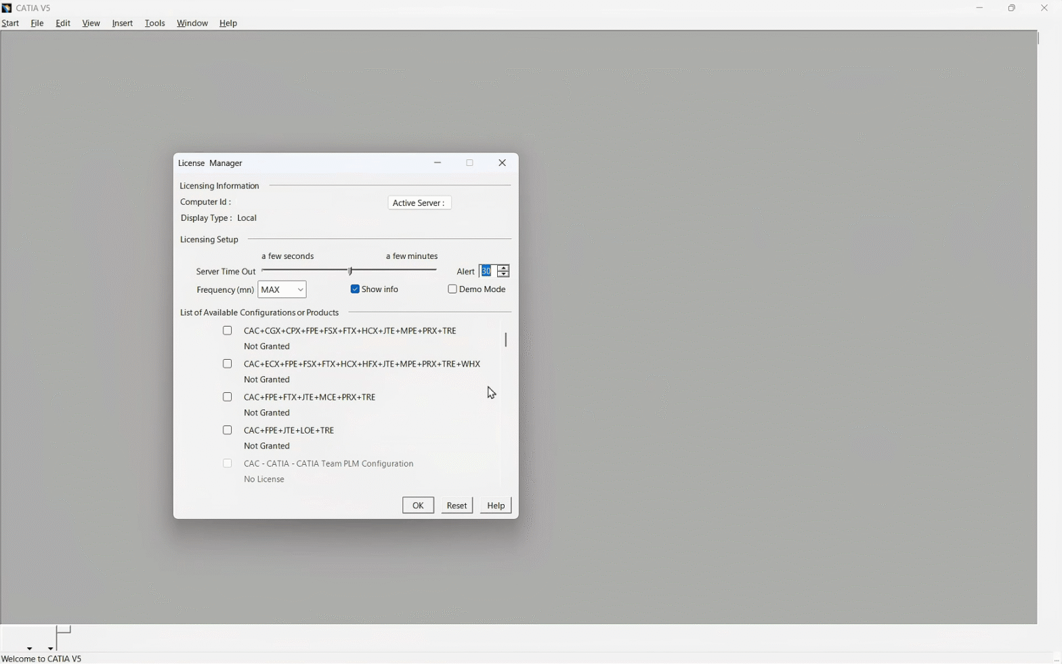
Task: Click the Reset button
Action: click(457, 505)
